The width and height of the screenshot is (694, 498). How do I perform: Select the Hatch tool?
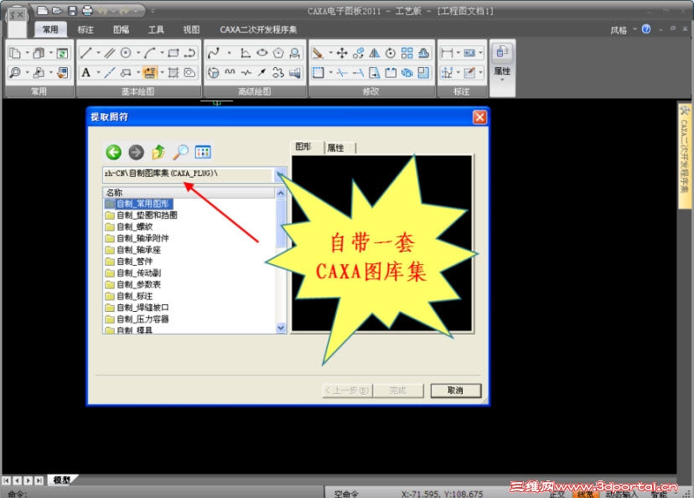coord(173,72)
